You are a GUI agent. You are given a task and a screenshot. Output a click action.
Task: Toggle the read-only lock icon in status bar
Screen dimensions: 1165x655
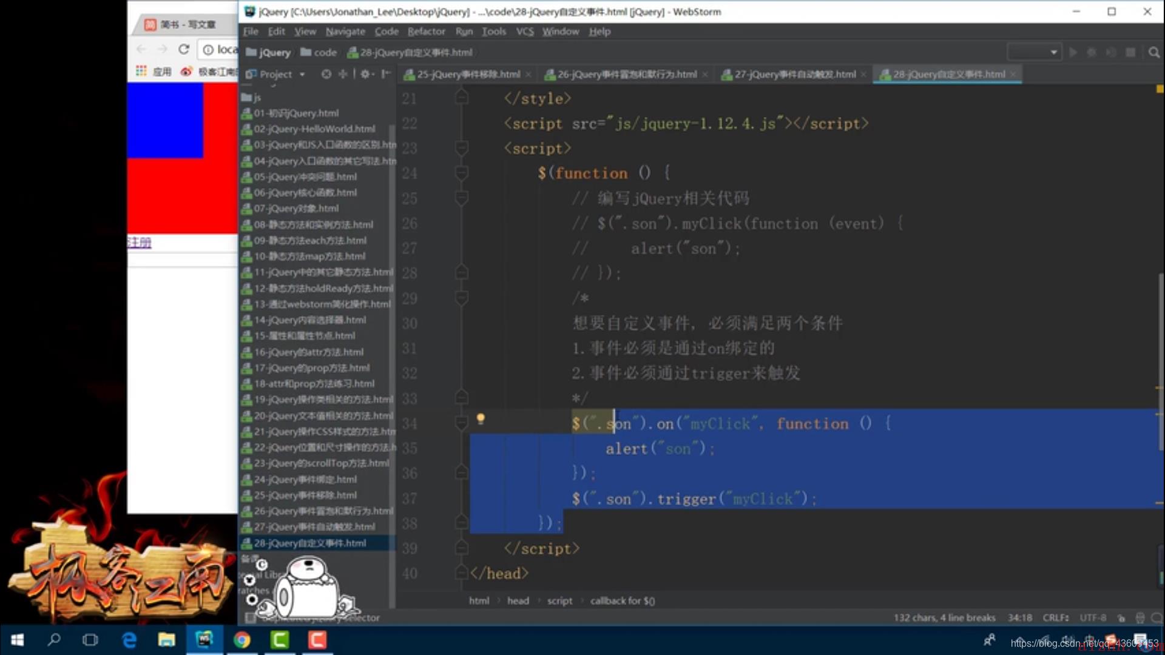tap(1121, 618)
